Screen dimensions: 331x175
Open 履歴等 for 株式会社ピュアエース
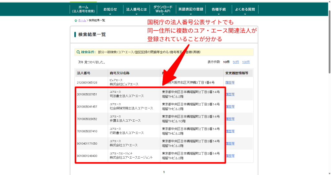point(230,83)
